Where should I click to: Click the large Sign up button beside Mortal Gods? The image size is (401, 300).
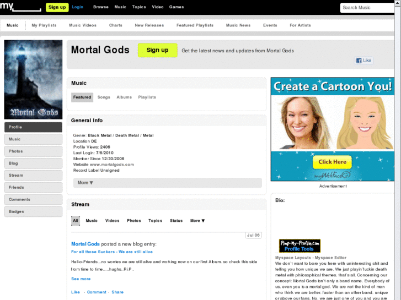[158, 50]
